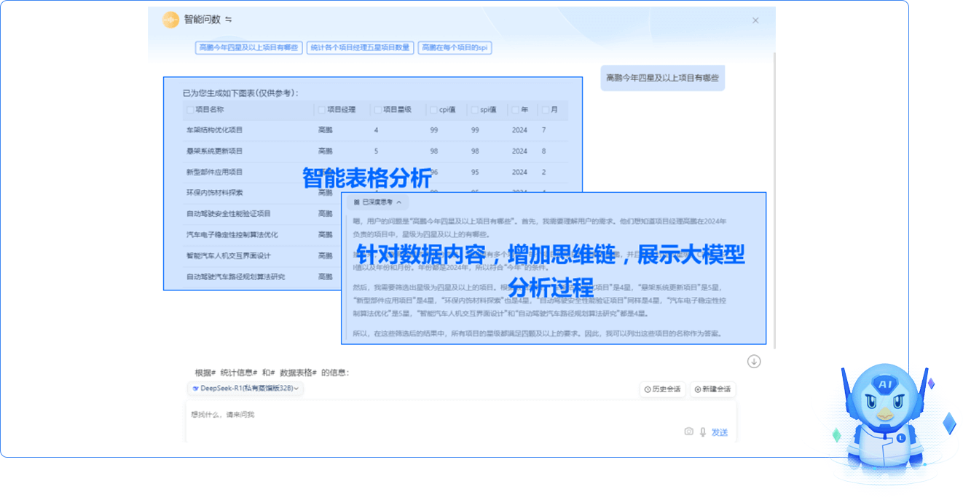Select suggestion 高鹏在每个项目的spi
This screenshot has height=497, width=963.
coord(455,47)
